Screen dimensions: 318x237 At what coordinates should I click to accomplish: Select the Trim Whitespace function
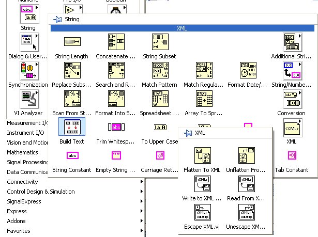pos(116,127)
